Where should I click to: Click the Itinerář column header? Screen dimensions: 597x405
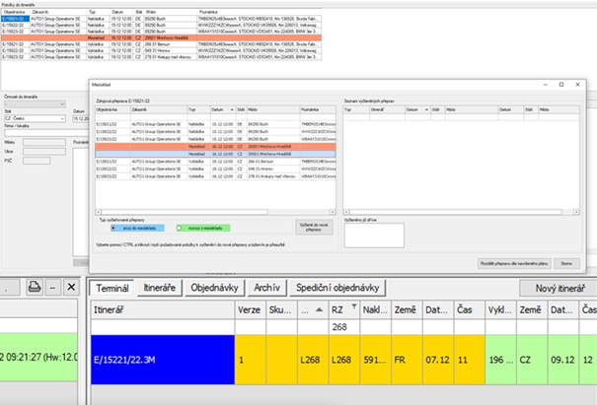[163, 310]
